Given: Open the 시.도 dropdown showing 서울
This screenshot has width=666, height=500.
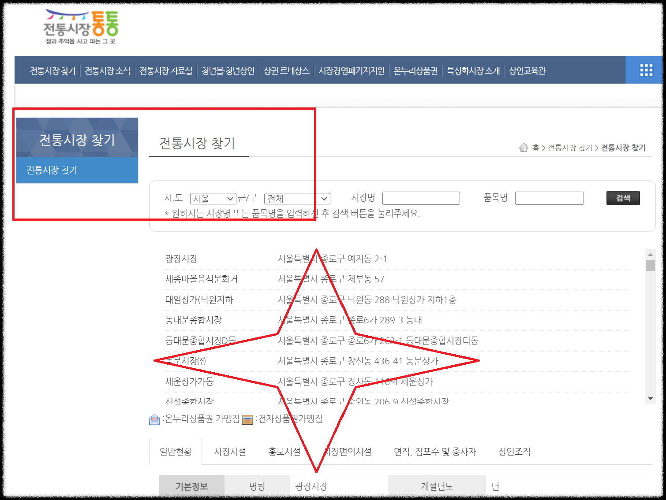Looking at the screenshot, I should click(213, 199).
